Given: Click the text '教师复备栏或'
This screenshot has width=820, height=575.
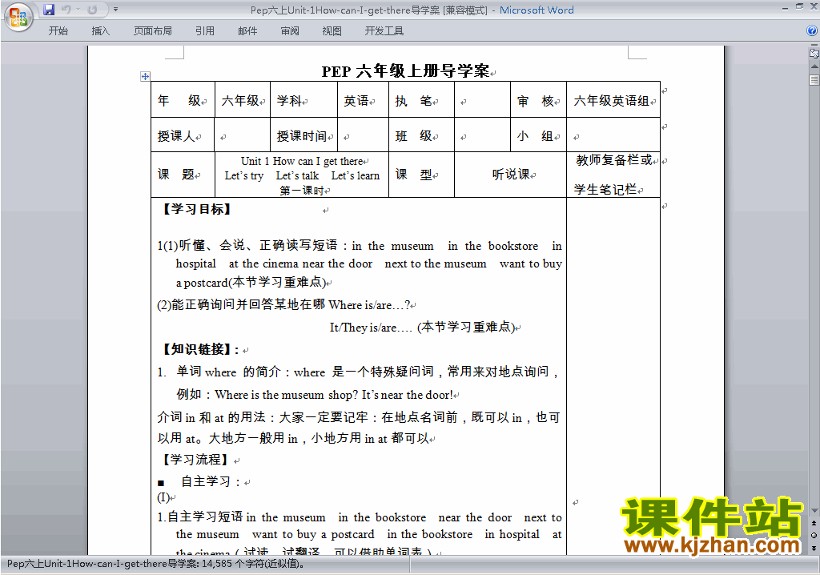Looking at the screenshot, I should (614, 160).
